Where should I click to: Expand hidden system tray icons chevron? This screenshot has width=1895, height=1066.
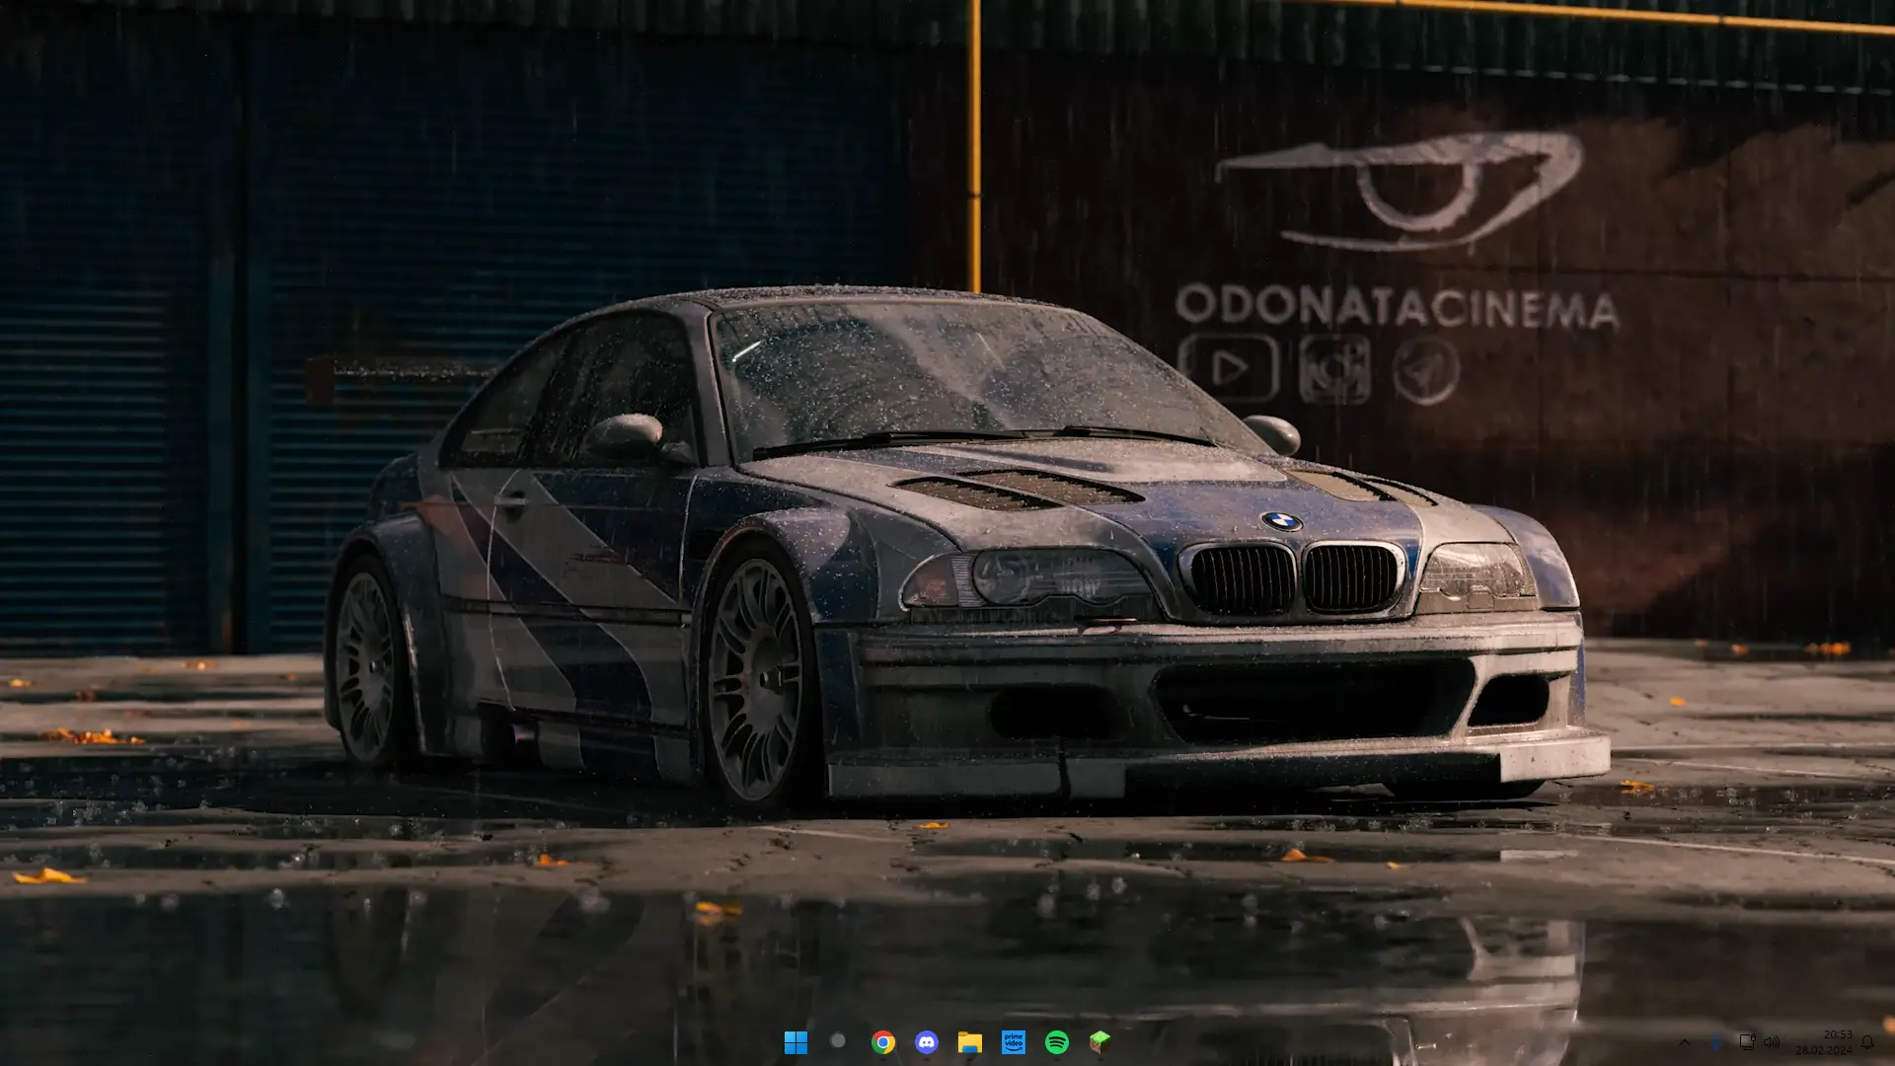tap(1685, 1042)
